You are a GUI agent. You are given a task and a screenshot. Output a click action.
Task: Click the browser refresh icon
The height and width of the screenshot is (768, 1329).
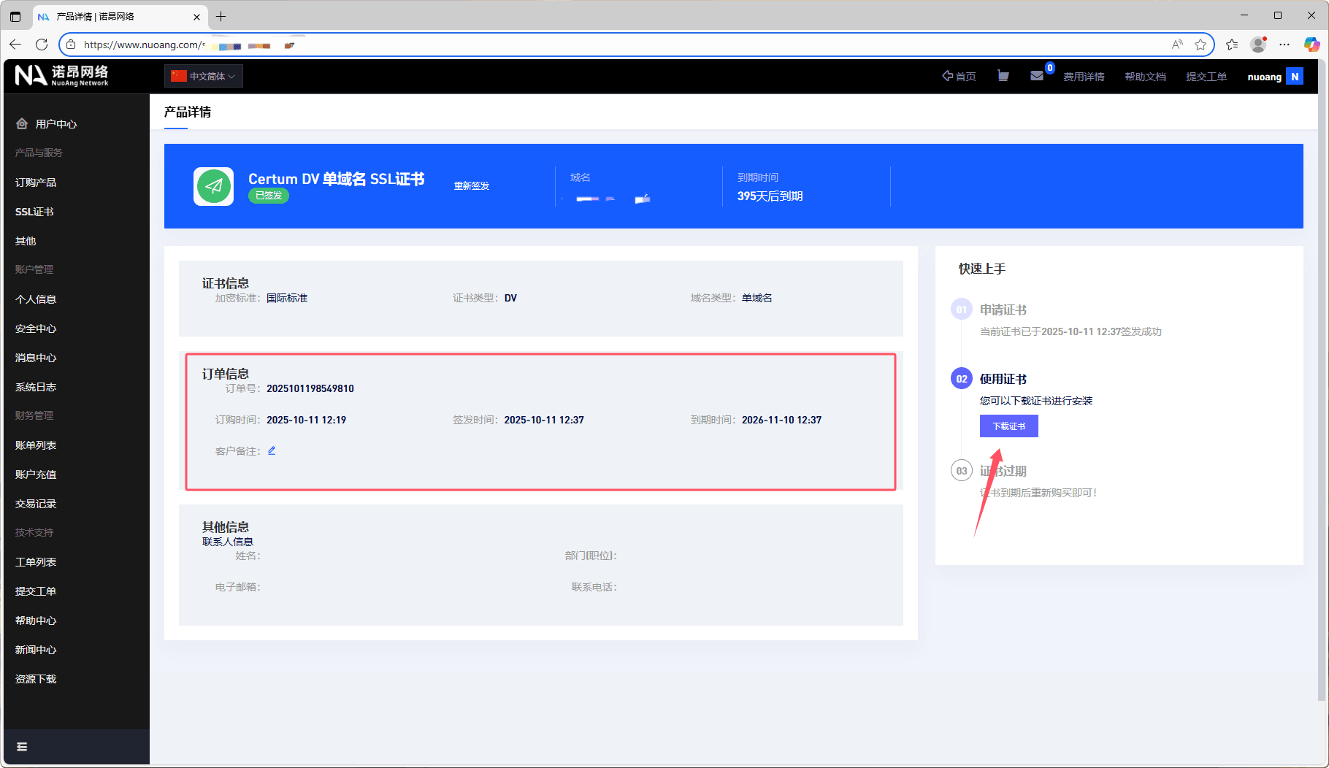(x=42, y=45)
